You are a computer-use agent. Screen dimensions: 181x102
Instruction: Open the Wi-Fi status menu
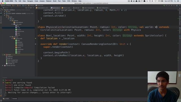click(156, 1)
